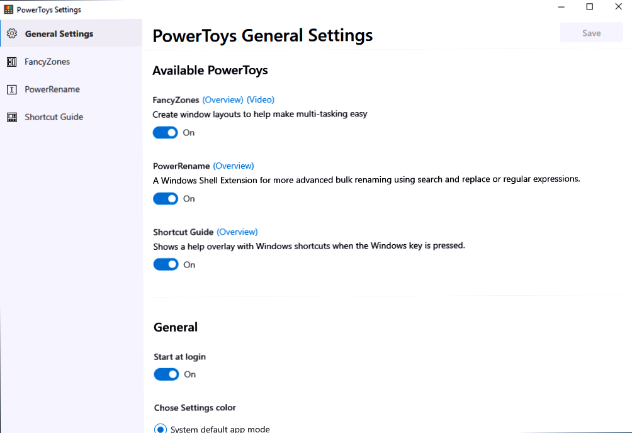This screenshot has height=433, width=632.
Task: Open the Shortcut Guide settings page
Action: (54, 116)
